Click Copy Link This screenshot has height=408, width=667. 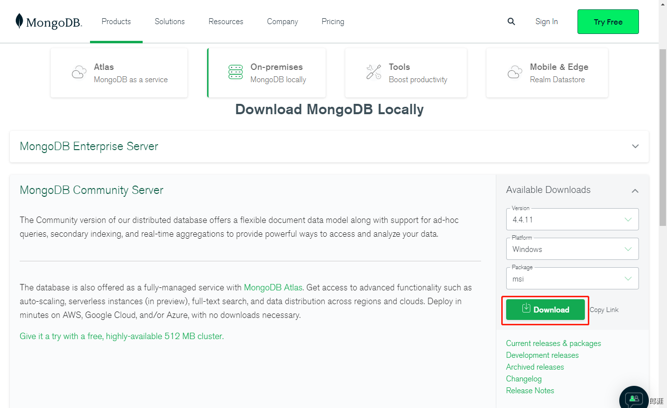tap(604, 310)
